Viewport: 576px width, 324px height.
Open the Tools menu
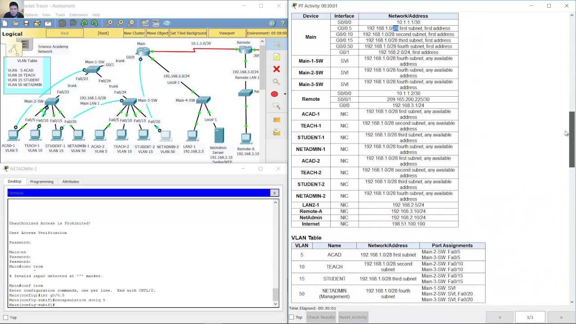pos(60,15)
